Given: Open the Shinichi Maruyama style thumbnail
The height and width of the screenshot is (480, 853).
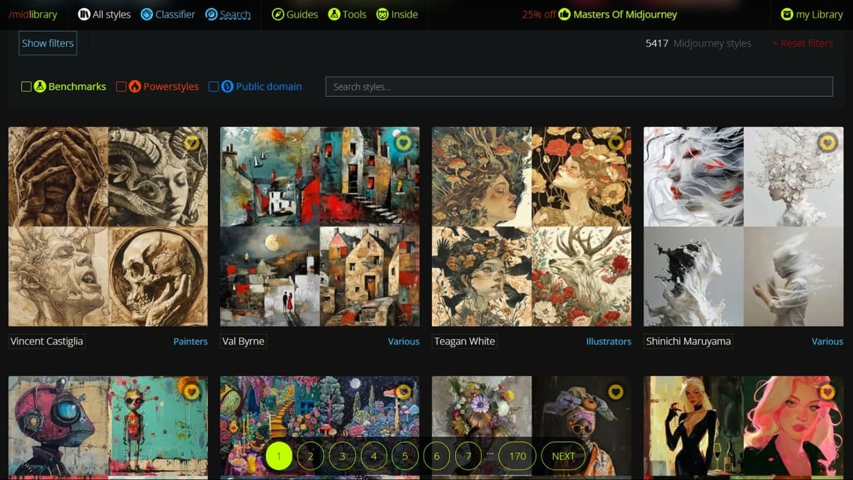Looking at the screenshot, I should click(x=743, y=226).
